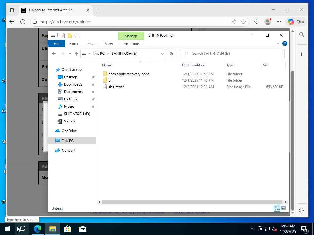Open Explorer Help question mark icon
Image resolution: width=314 pixels, height=235 pixels.
coord(285,43)
